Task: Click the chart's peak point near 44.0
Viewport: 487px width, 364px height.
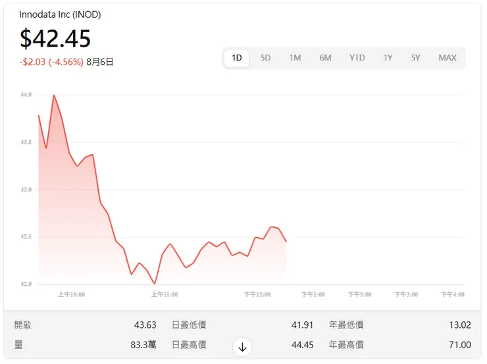Action: tap(54, 95)
